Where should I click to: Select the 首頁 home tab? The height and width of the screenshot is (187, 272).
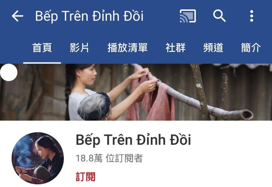click(42, 48)
